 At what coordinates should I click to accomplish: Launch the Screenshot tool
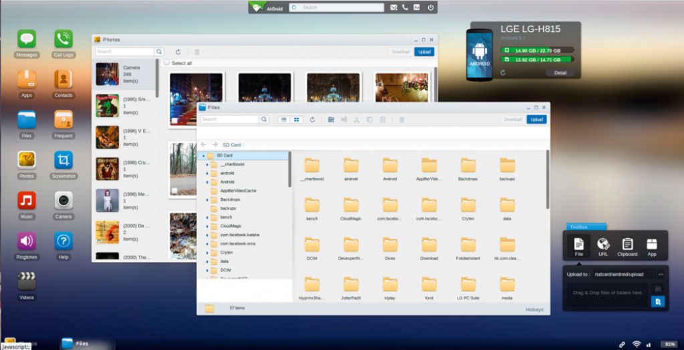[x=63, y=161]
